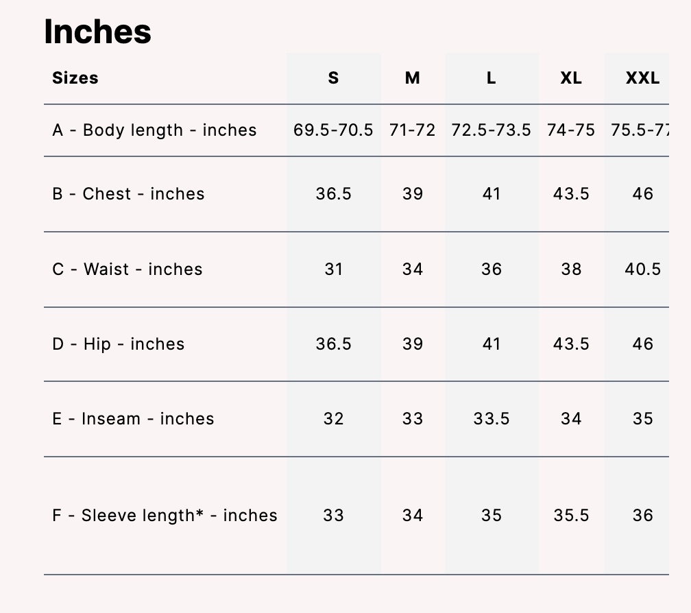Select the S size column header
This screenshot has height=613, width=691.
[x=333, y=78]
